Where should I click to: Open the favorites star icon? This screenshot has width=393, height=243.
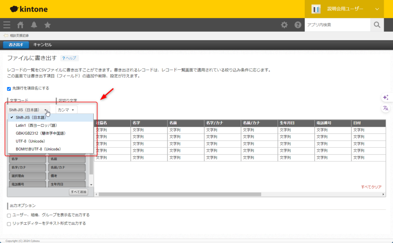[x=48, y=25]
